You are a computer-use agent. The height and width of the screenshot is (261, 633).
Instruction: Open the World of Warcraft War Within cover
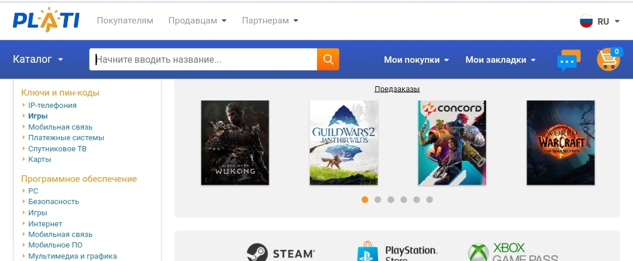[x=561, y=143]
